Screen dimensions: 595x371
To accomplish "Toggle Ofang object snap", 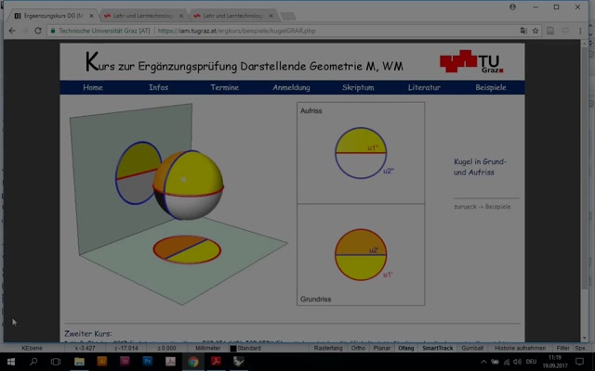I will pyautogui.click(x=406, y=348).
